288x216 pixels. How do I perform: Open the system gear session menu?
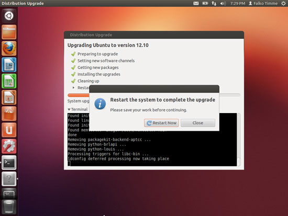(284, 3)
